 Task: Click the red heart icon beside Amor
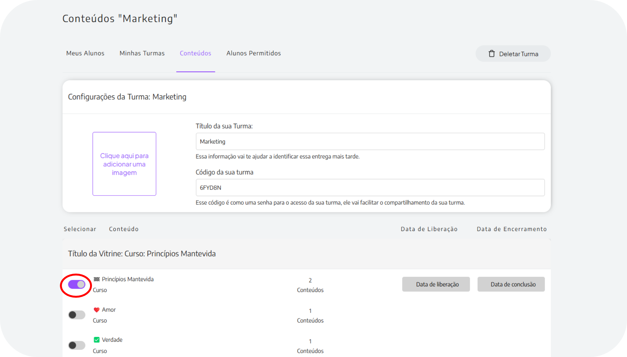point(97,310)
